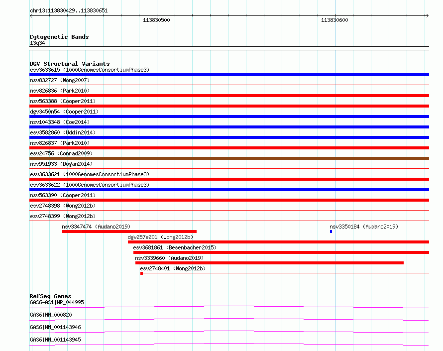Open variant esv2748398 (Wong2012b)
Viewport: 443px width, 351px height.
click(x=63, y=206)
